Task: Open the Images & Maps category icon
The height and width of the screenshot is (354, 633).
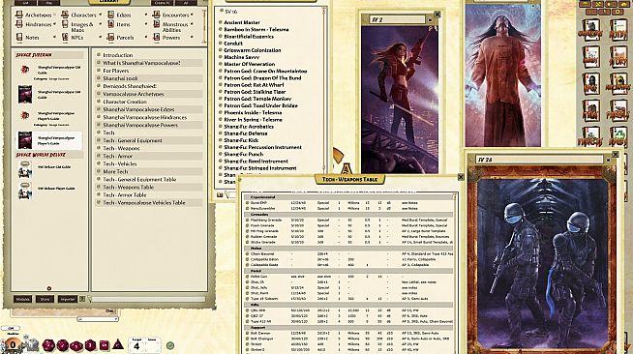Action: (65, 24)
